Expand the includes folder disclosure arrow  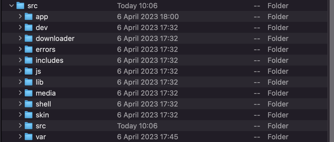pyautogui.click(x=20, y=60)
